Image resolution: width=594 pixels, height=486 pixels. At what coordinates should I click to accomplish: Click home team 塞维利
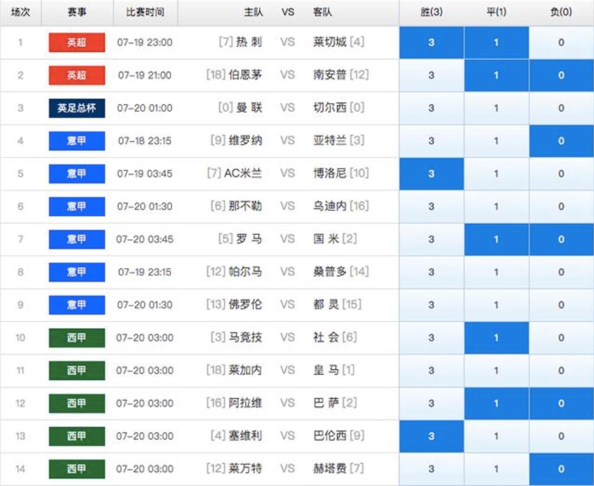pyautogui.click(x=245, y=436)
